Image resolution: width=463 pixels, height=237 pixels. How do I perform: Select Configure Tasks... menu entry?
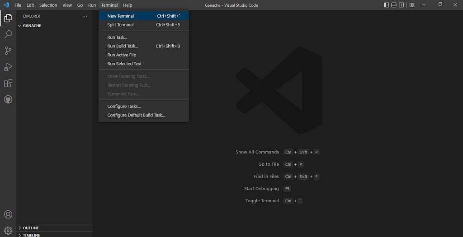tap(144, 107)
